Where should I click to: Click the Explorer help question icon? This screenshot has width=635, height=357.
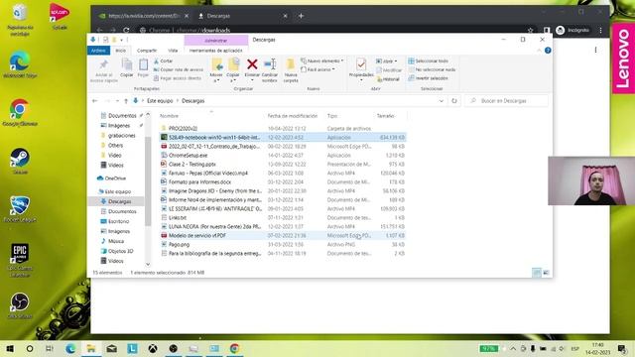548,51
